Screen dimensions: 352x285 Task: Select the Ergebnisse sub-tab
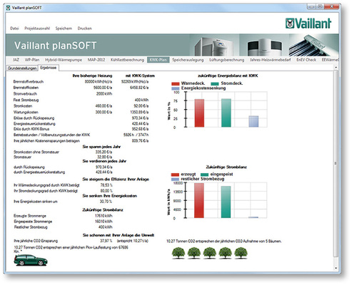[49, 68]
